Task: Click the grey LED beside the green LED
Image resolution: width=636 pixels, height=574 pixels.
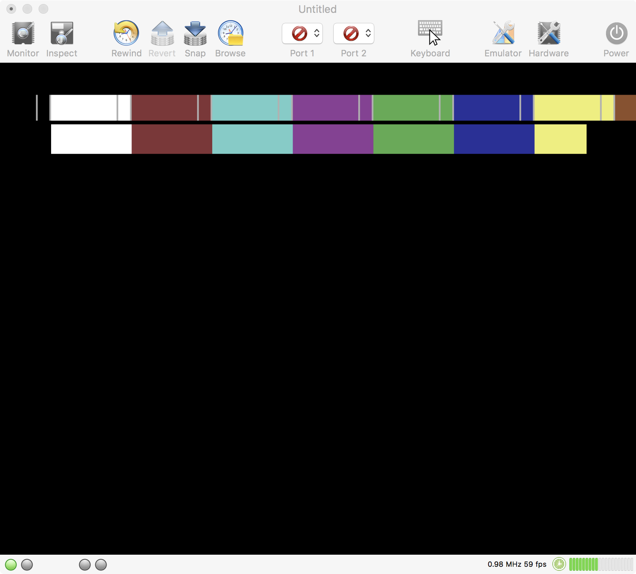Action: (27, 565)
